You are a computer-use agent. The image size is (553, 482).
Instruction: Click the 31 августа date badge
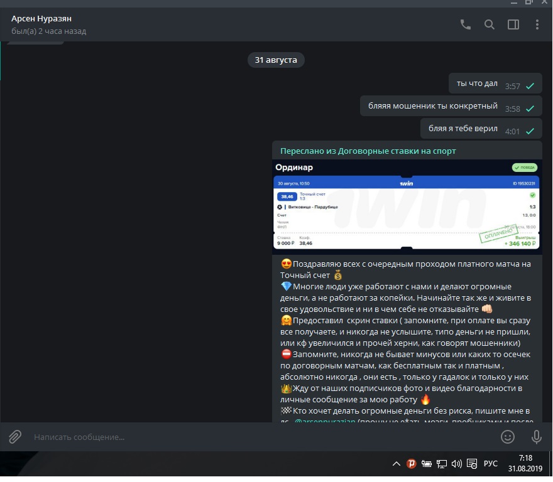(276, 60)
